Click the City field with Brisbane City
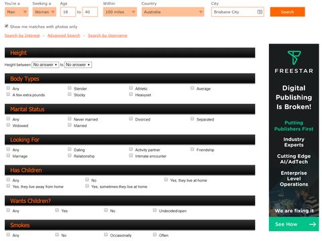This screenshot has width=322, height=241. 237,12
